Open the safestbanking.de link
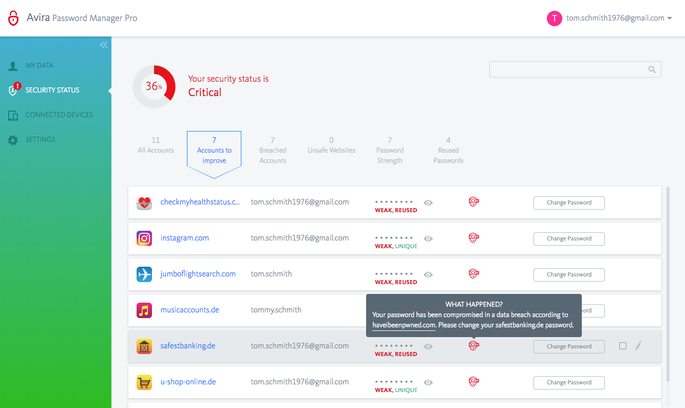 (x=187, y=346)
